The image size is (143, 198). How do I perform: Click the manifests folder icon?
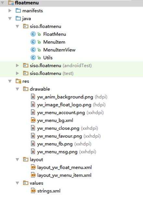(x=18, y=11)
